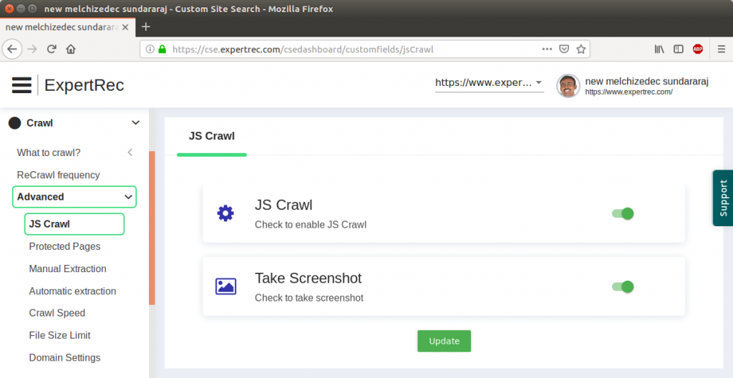Click the green Update button
733x378 pixels.
pyautogui.click(x=444, y=341)
